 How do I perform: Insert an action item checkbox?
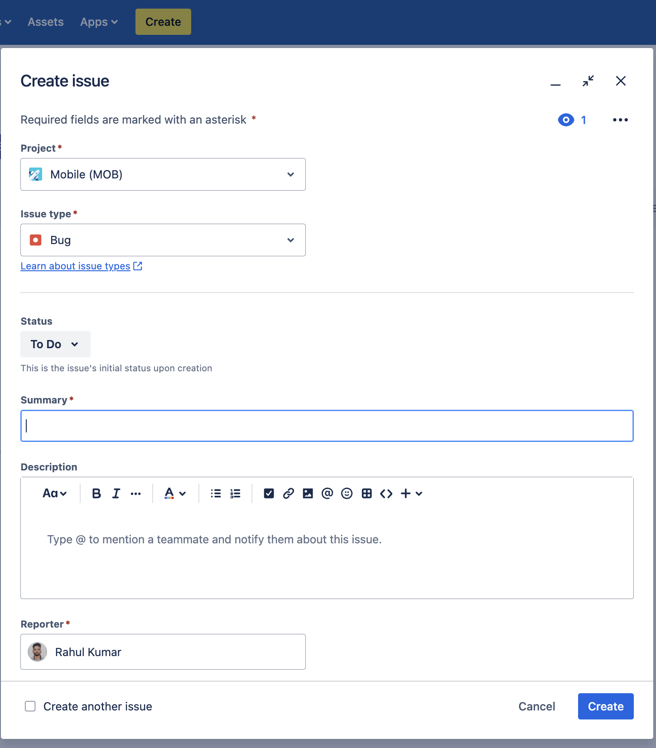tap(269, 494)
